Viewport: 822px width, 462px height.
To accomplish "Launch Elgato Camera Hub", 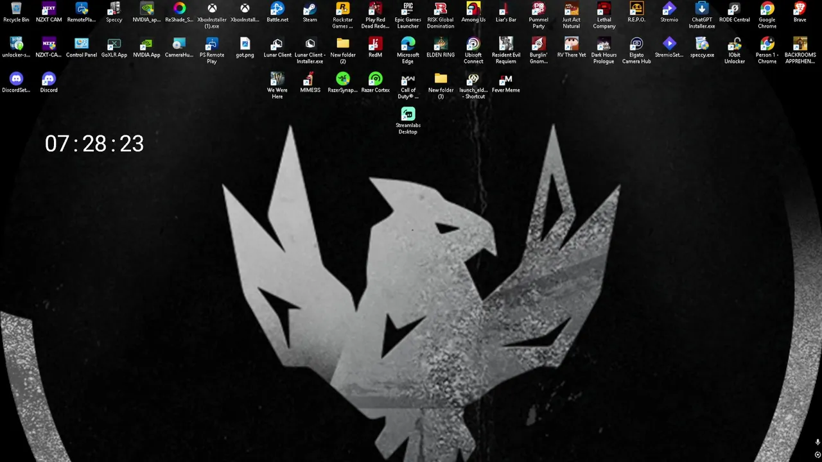I will (636, 51).
